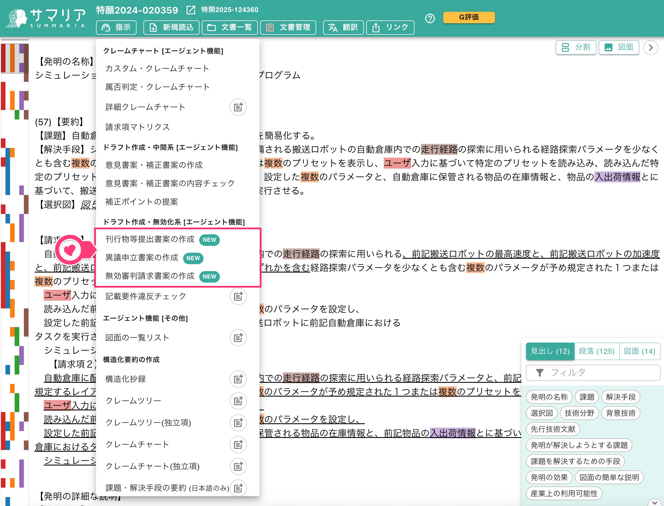Click the note icon beside クレームチャート
Viewport: 664px width, 506px height.
click(238, 445)
